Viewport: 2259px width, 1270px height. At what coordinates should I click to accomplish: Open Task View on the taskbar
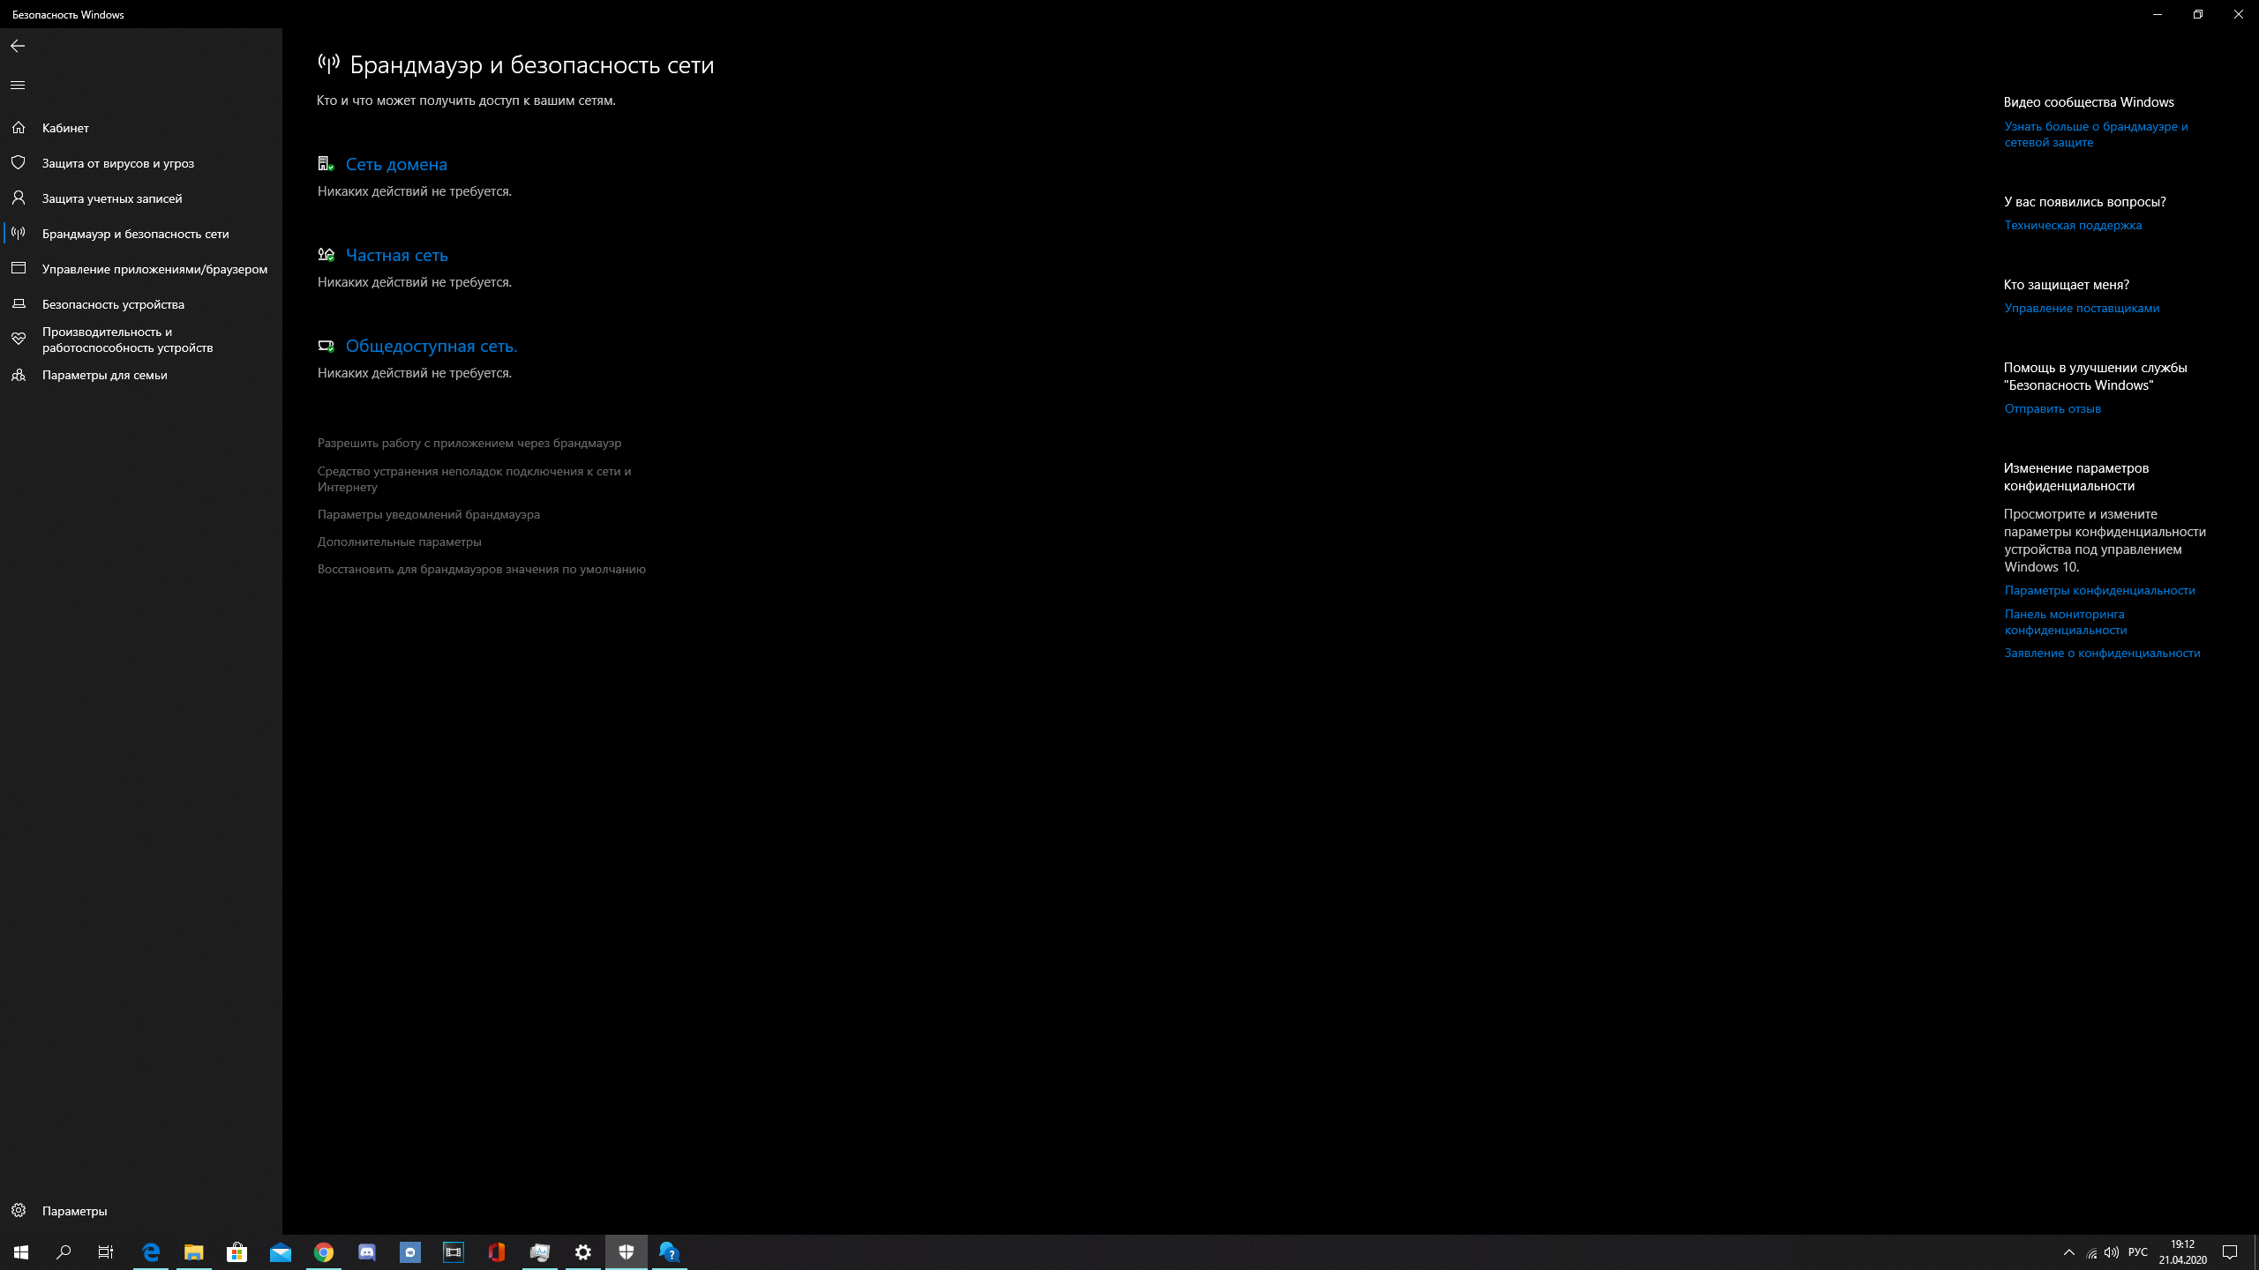106,1251
